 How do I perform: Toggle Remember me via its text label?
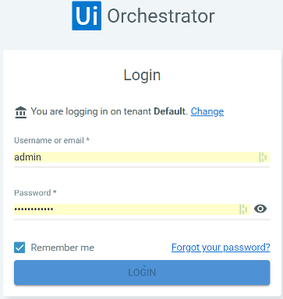pos(62,248)
